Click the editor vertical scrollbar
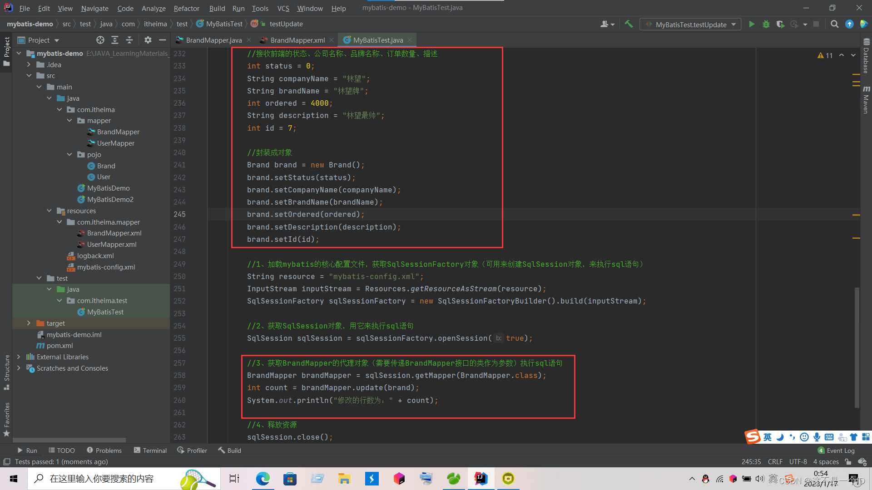This screenshot has width=872, height=490. point(857,347)
